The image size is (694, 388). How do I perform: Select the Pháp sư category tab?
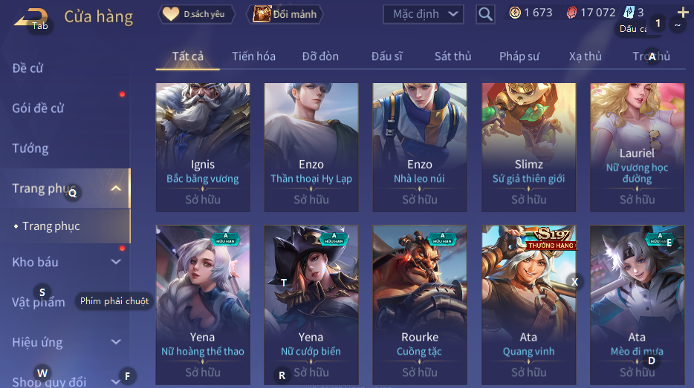pos(519,56)
